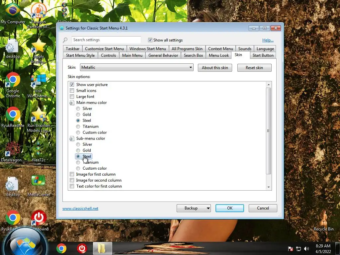Switch to Context Menu tab
The image size is (340, 255).
tap(220, 48)
